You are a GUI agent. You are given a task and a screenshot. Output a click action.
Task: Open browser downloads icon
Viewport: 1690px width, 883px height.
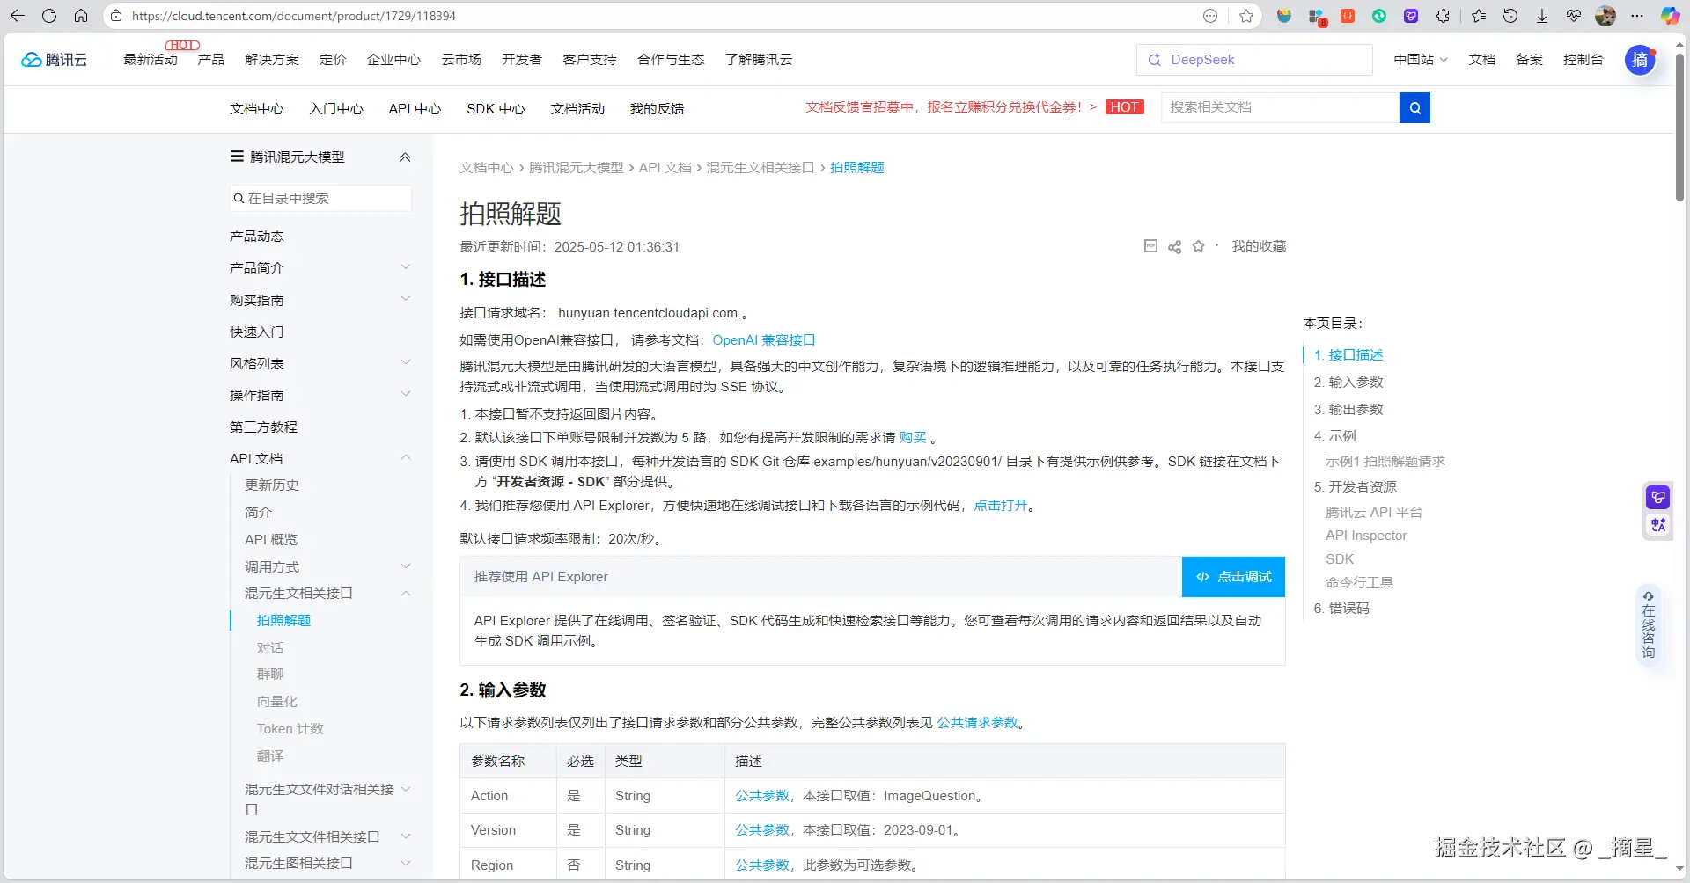click(x=1542, y=16)
